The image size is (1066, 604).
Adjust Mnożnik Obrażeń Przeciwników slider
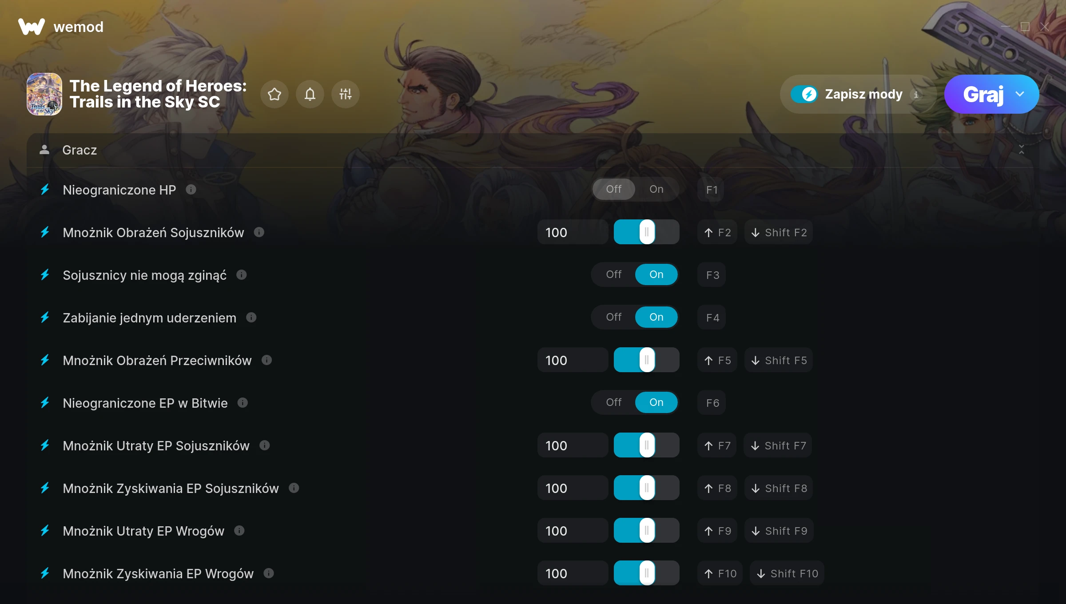[x=647, y=360]
